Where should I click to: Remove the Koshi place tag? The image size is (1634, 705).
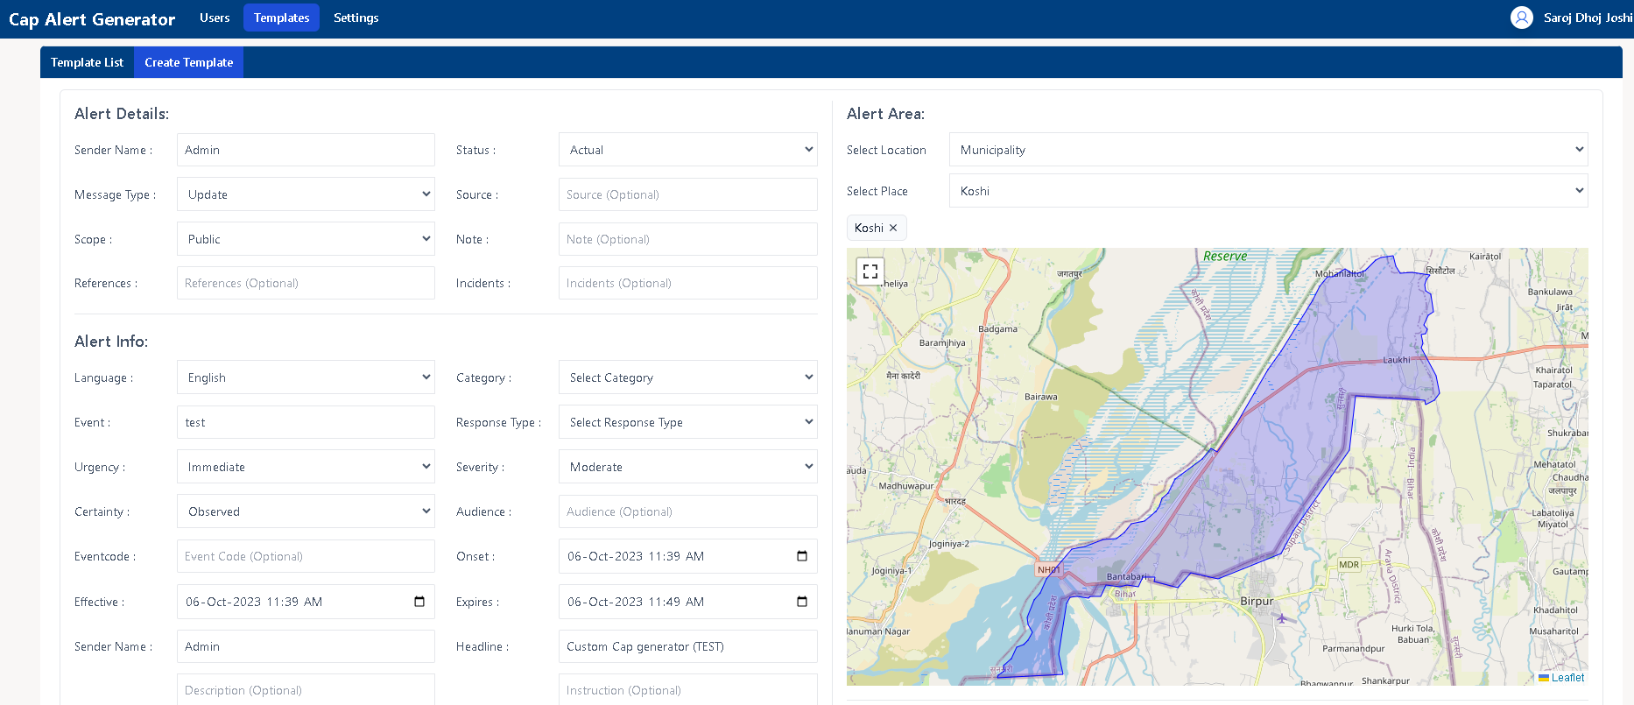coord(893,228)
